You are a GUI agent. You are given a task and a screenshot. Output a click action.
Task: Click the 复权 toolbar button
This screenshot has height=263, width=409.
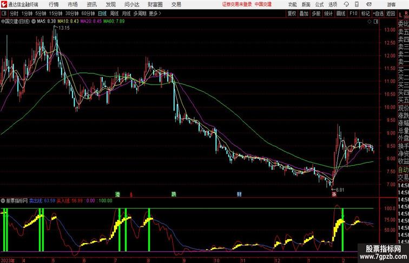(292, 14)
